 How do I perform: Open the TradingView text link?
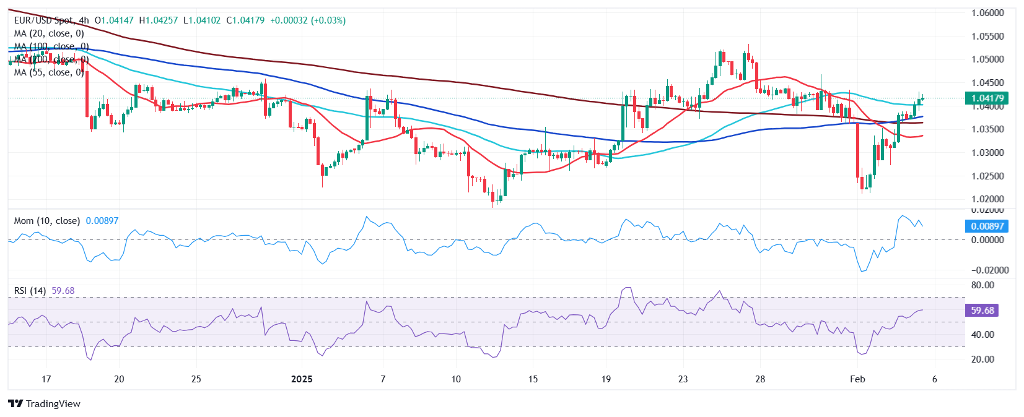(x=53, y=403)
